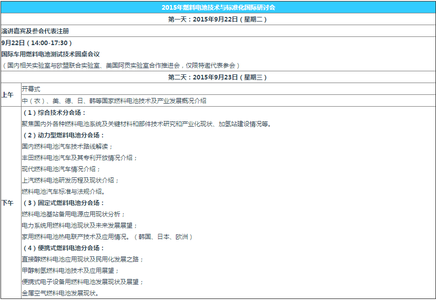Click the "上汽燃料电池研发历程及现状介绍" line
Viewport: 436px width, 300px height.
pos(70,181)
